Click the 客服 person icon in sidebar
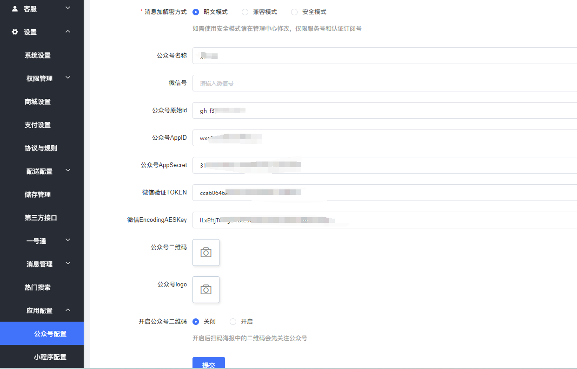 tap(15, 8)
